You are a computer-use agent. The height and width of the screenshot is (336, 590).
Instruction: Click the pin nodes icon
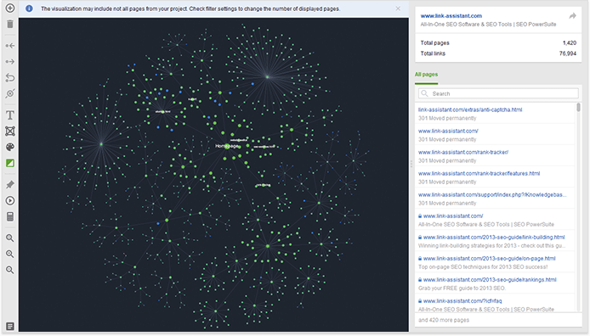(10, 184)
